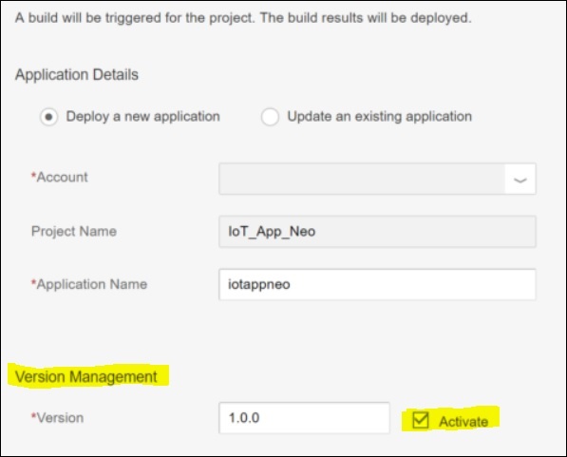Click the Version input containing 1.0.0
567x457 pixels.
pos(304,417)
